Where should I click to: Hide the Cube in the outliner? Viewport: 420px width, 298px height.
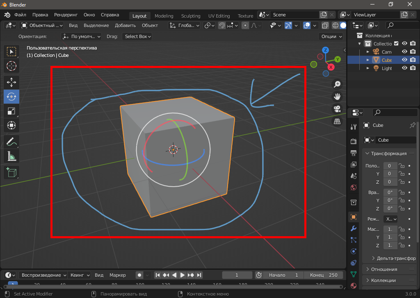404,60
